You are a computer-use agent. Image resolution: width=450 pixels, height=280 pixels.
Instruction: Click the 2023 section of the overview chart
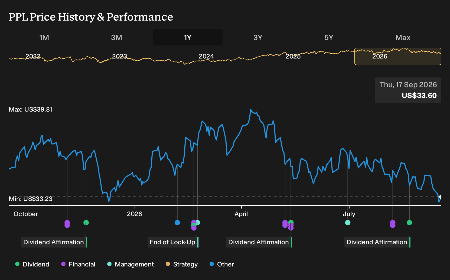[120, 56]
